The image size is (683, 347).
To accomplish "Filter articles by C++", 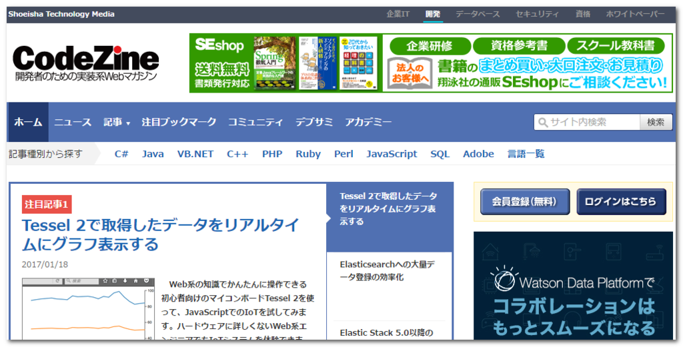I will 237,154.
